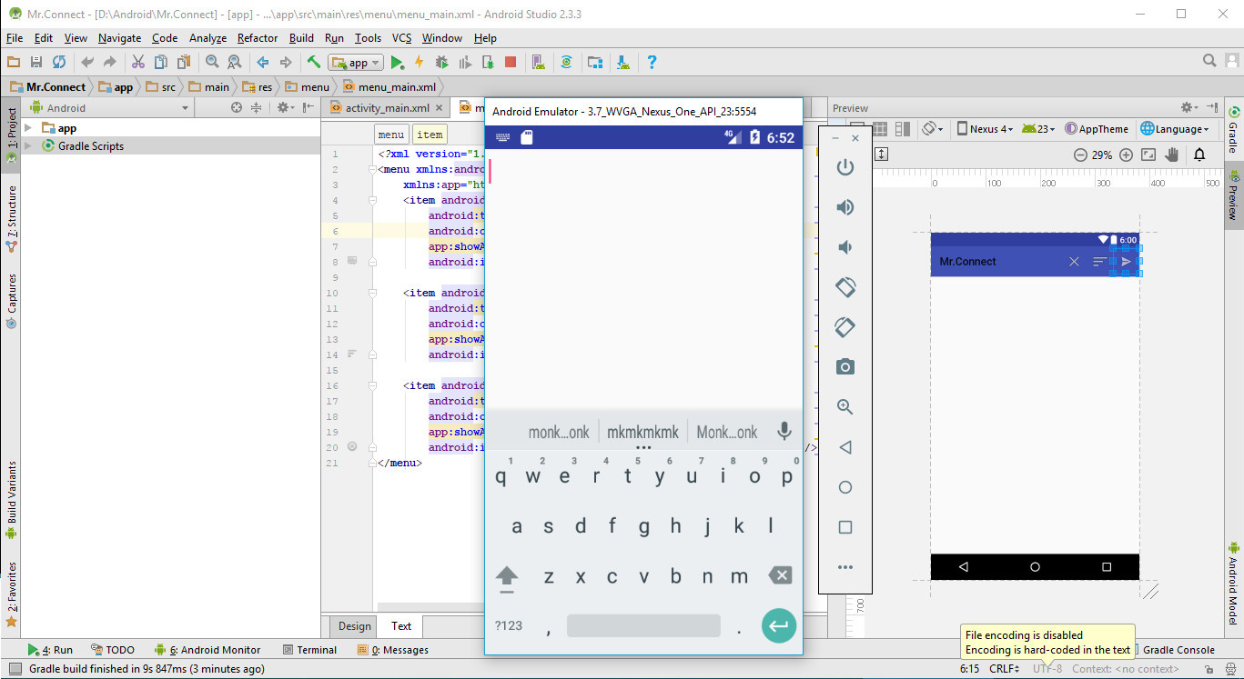The width and height of the screenshot is (1244, 679).
Task: Click the AppTheme theme button
Action: (1096, 129)
